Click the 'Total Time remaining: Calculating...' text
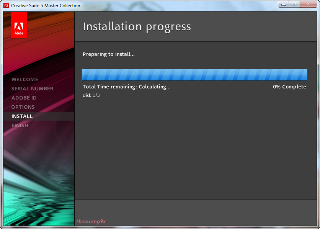 point(127,87)
